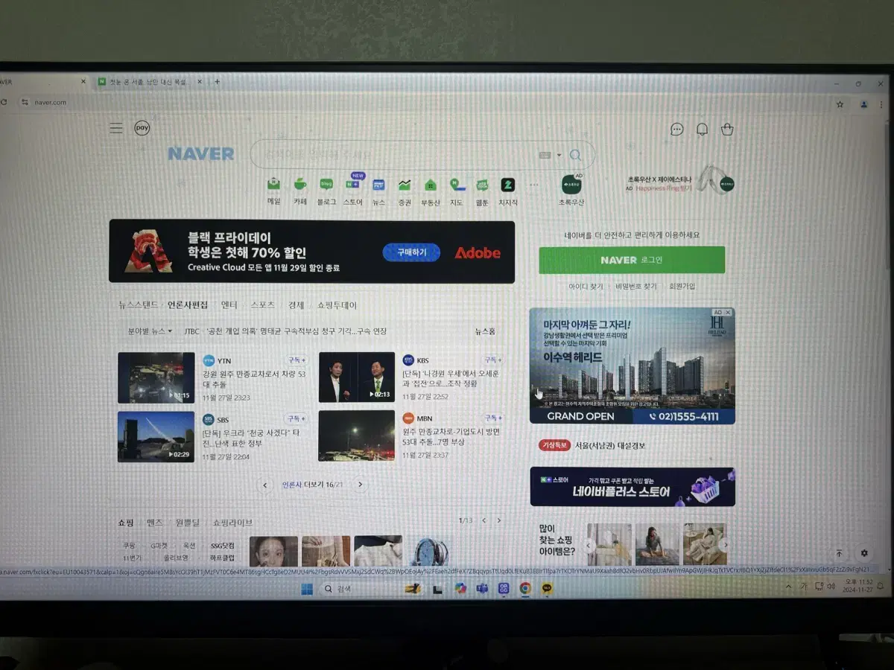Image resolution: width=894 pixels, height=670 pixels.
Task: Open the 카페 shortcut icon
Action: tap(299, 185)
